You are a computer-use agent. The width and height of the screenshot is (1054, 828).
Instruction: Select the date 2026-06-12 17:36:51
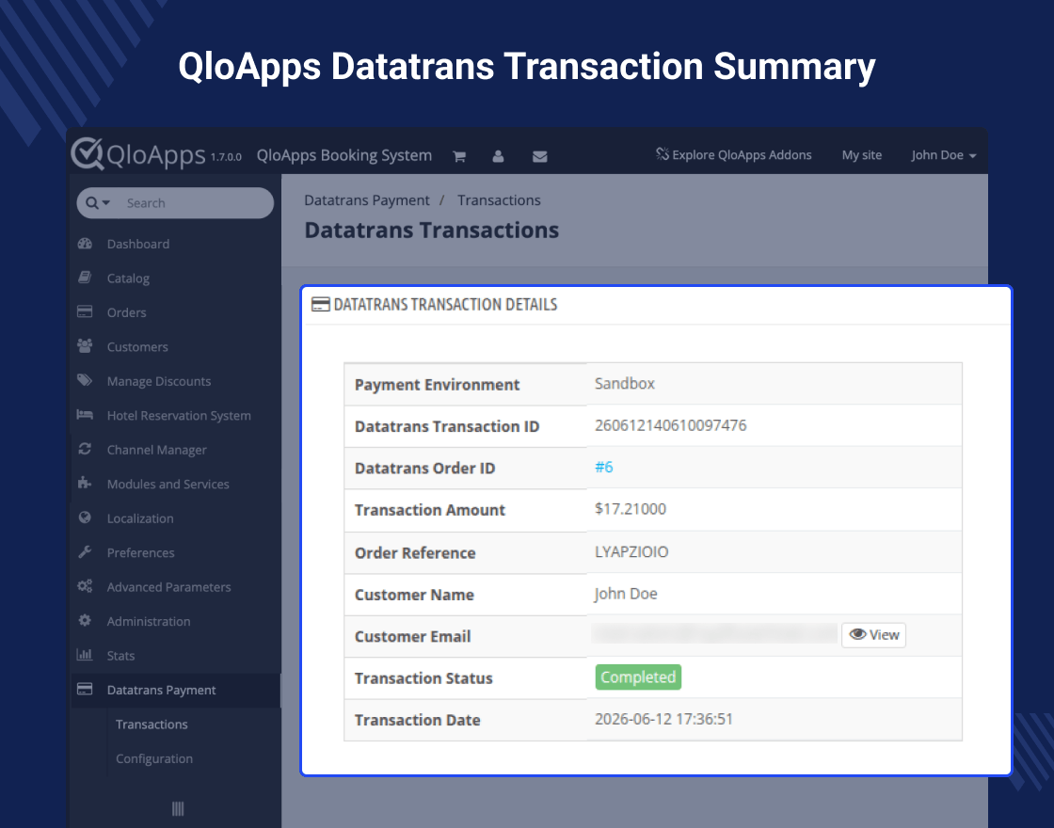pyautogui.click(x=663, y=719)
